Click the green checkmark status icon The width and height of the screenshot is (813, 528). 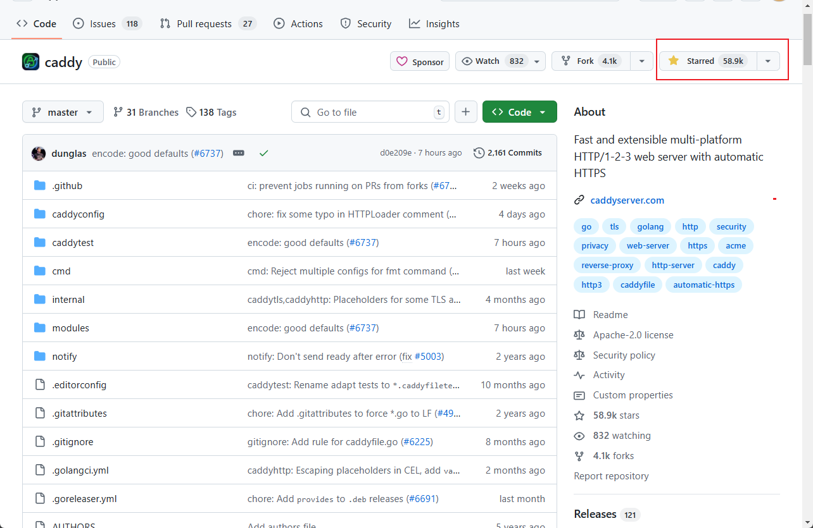coord(263,153)
